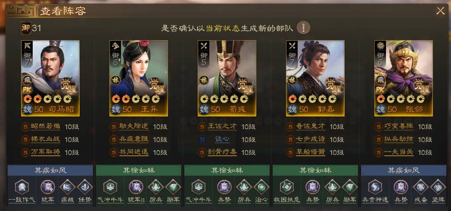Click the 一鼓作气 tactic icon
Image resolution: width=451 pixels, height=211 pixels.
[x=22, y=187]
